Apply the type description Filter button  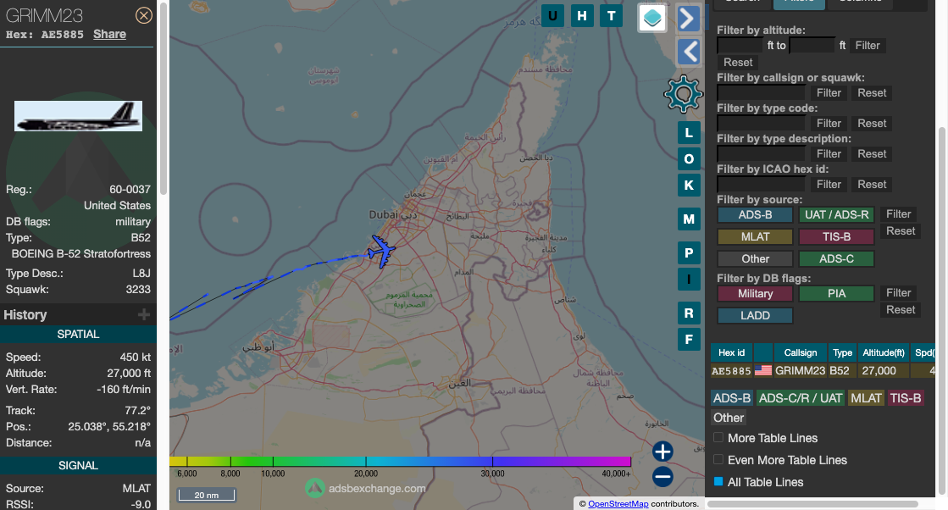[x=829, y=154]
